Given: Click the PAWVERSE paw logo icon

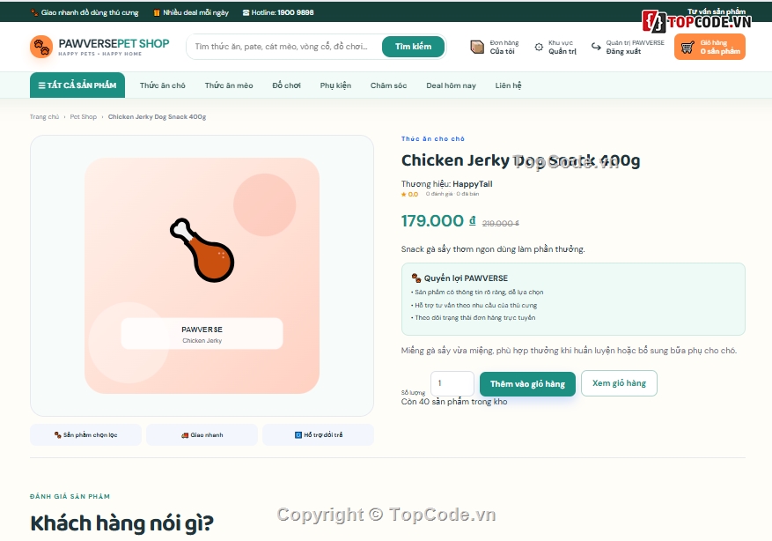Looking at the screenshot, I should tap(41, 47).
